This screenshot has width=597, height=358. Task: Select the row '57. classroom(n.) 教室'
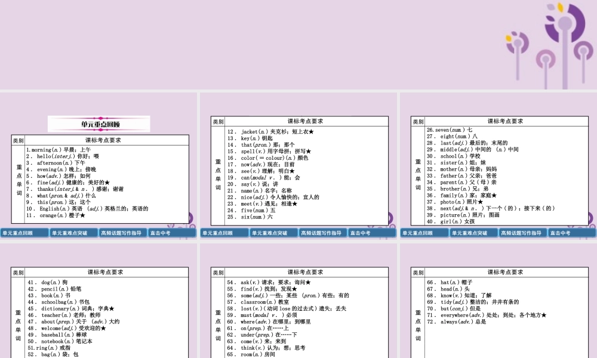tap(258, 302)
